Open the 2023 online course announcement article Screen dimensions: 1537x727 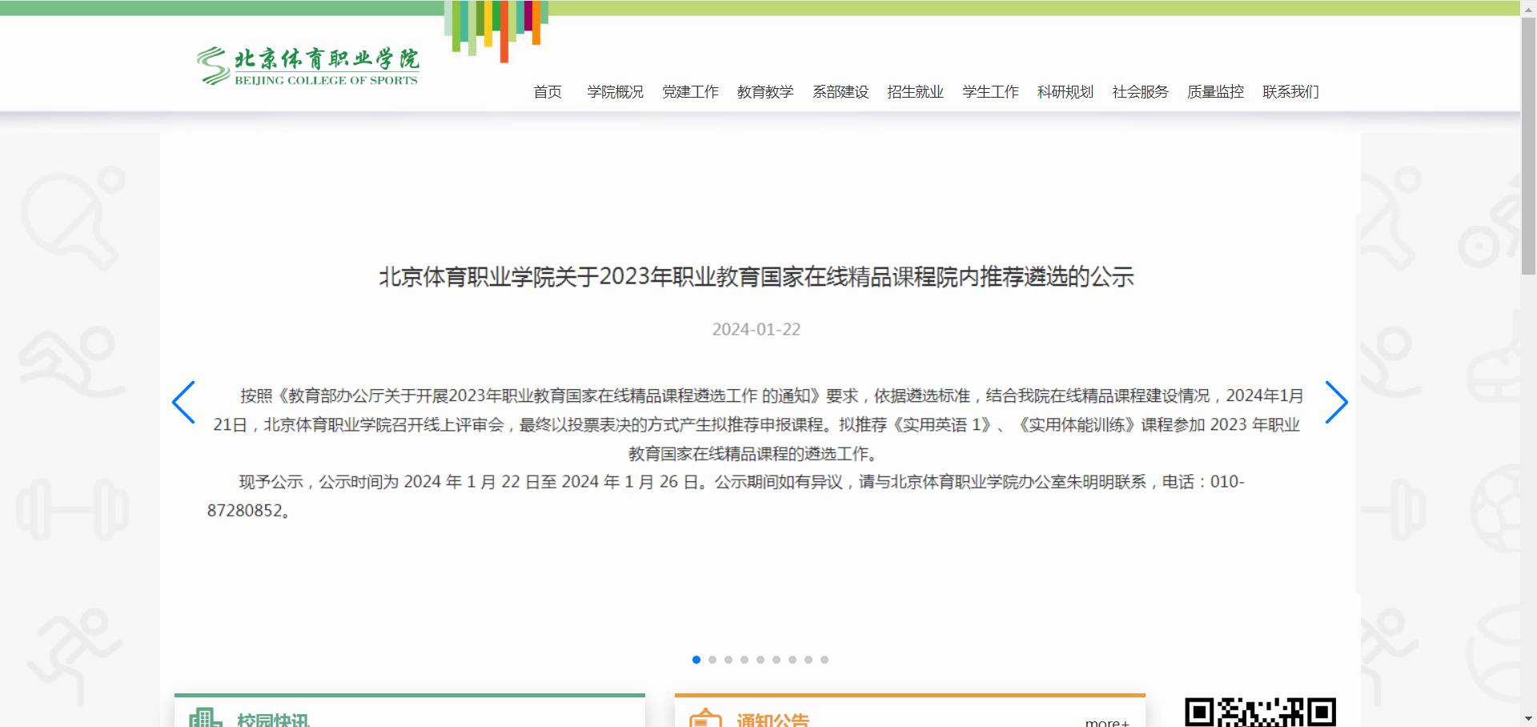pyautogui.click(x=756, y=279)
